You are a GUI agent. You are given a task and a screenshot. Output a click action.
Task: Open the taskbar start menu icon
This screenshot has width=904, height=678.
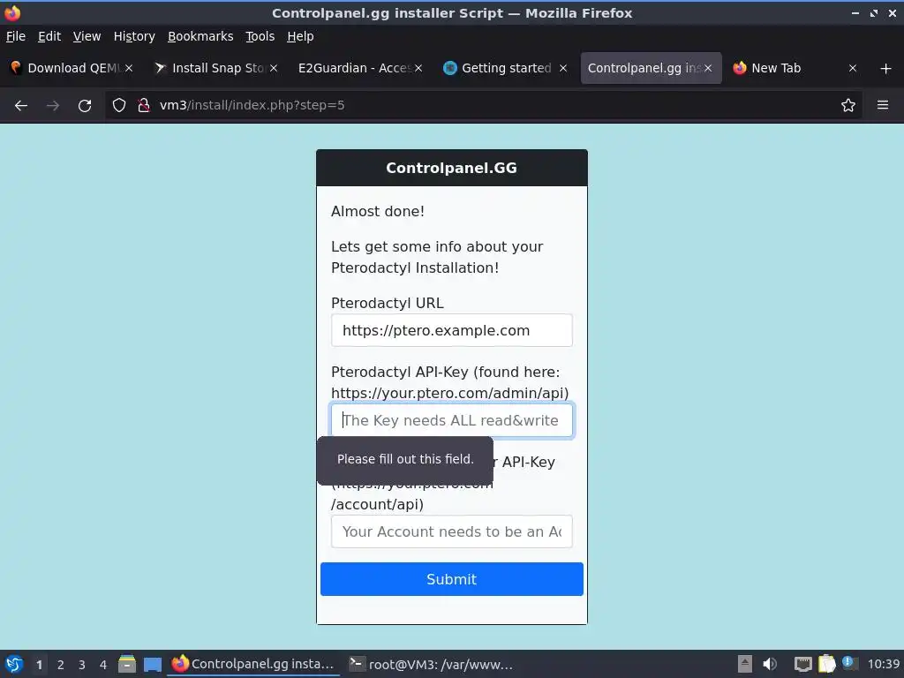(14, 664)
